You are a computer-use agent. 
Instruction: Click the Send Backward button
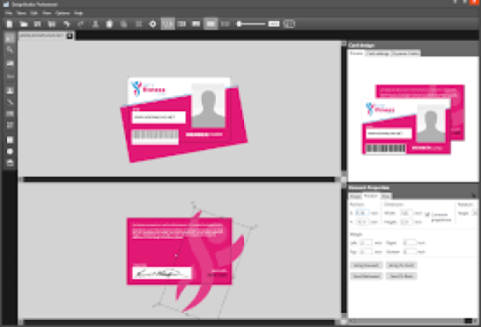366,276
